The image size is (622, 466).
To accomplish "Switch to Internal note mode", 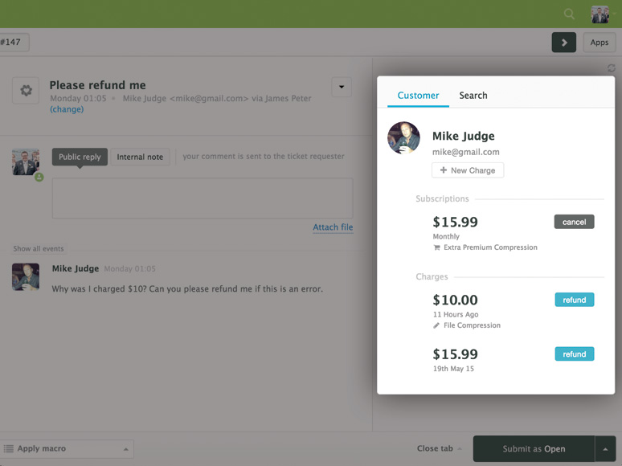I will (140, 157).
